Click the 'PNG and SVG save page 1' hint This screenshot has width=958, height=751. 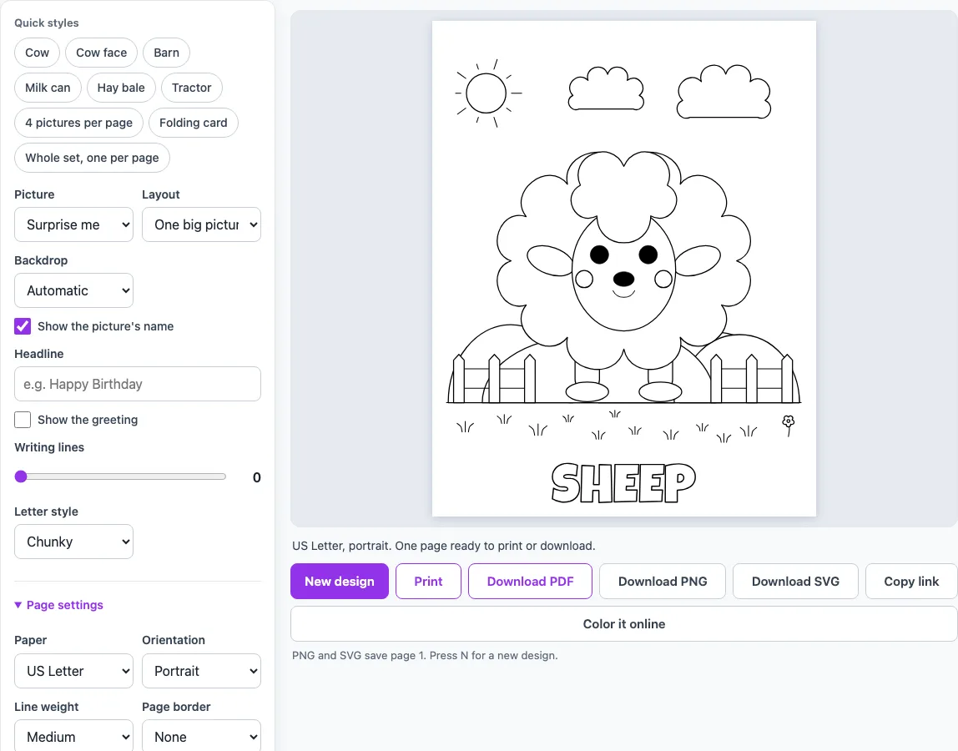point(425,656)
